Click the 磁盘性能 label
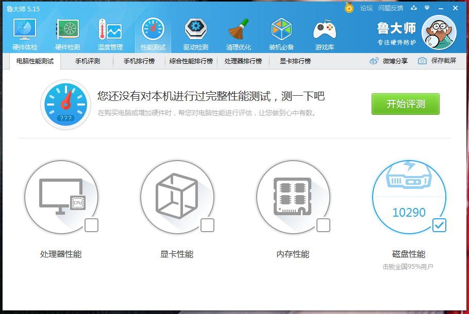This screenshot has height=314, width=469. (x=409, y=254)
